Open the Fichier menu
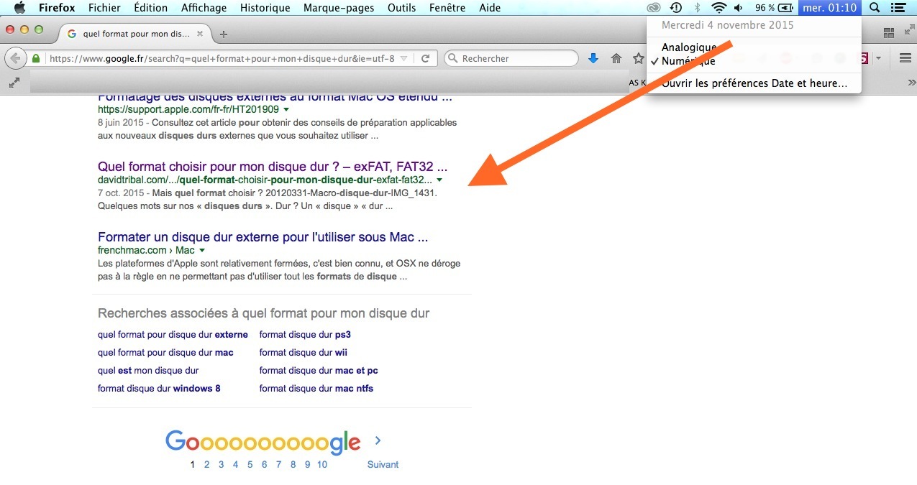Viewport: 917px width, 485px height. pyautogui.click(x=104, y=8)
